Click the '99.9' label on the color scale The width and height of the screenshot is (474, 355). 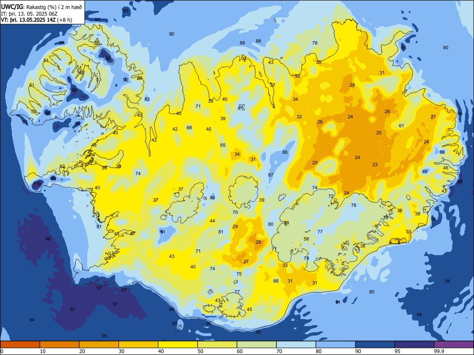438,351
